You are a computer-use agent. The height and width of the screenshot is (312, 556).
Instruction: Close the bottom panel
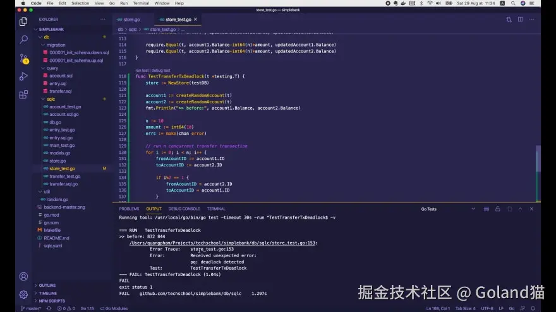[x=531, y=209]
